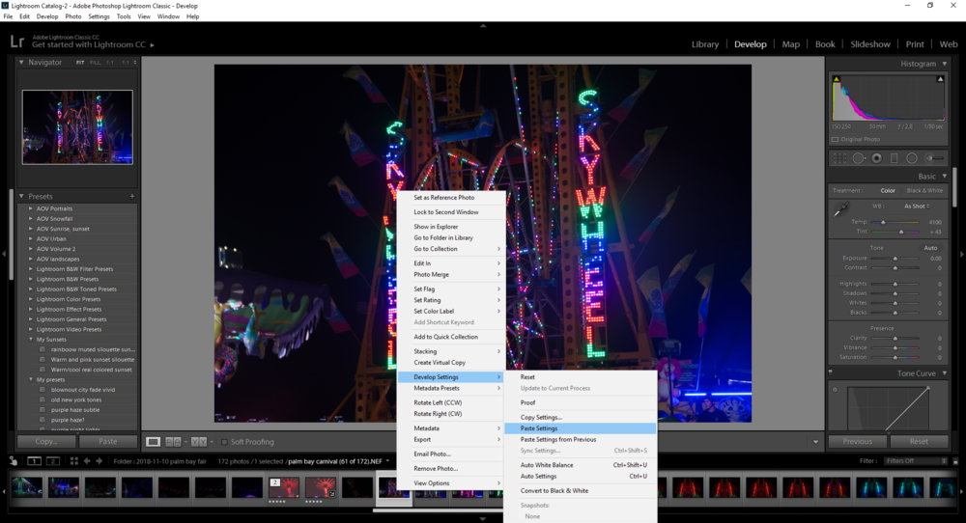966x523 pixels.
Task: Expand the AOV Portraits preset folder
Action: pos(31,208)
